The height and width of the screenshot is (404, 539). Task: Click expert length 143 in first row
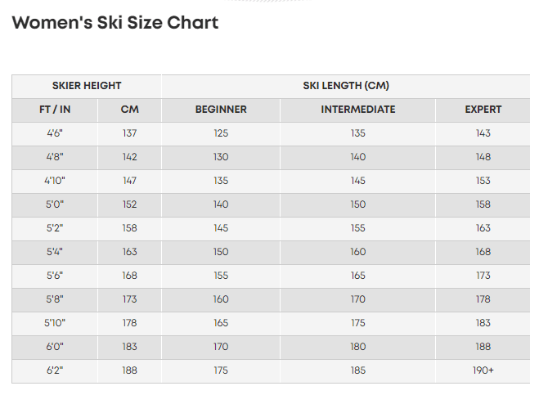click(483, 133)
